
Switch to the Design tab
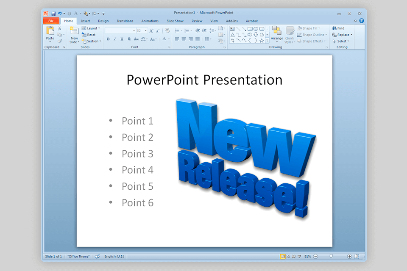[103, 21]
